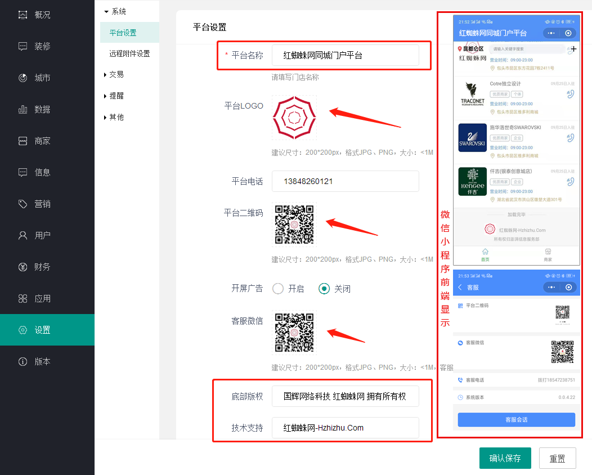Click the 技术支持 input field
The image size is (592, 475).
345,428
